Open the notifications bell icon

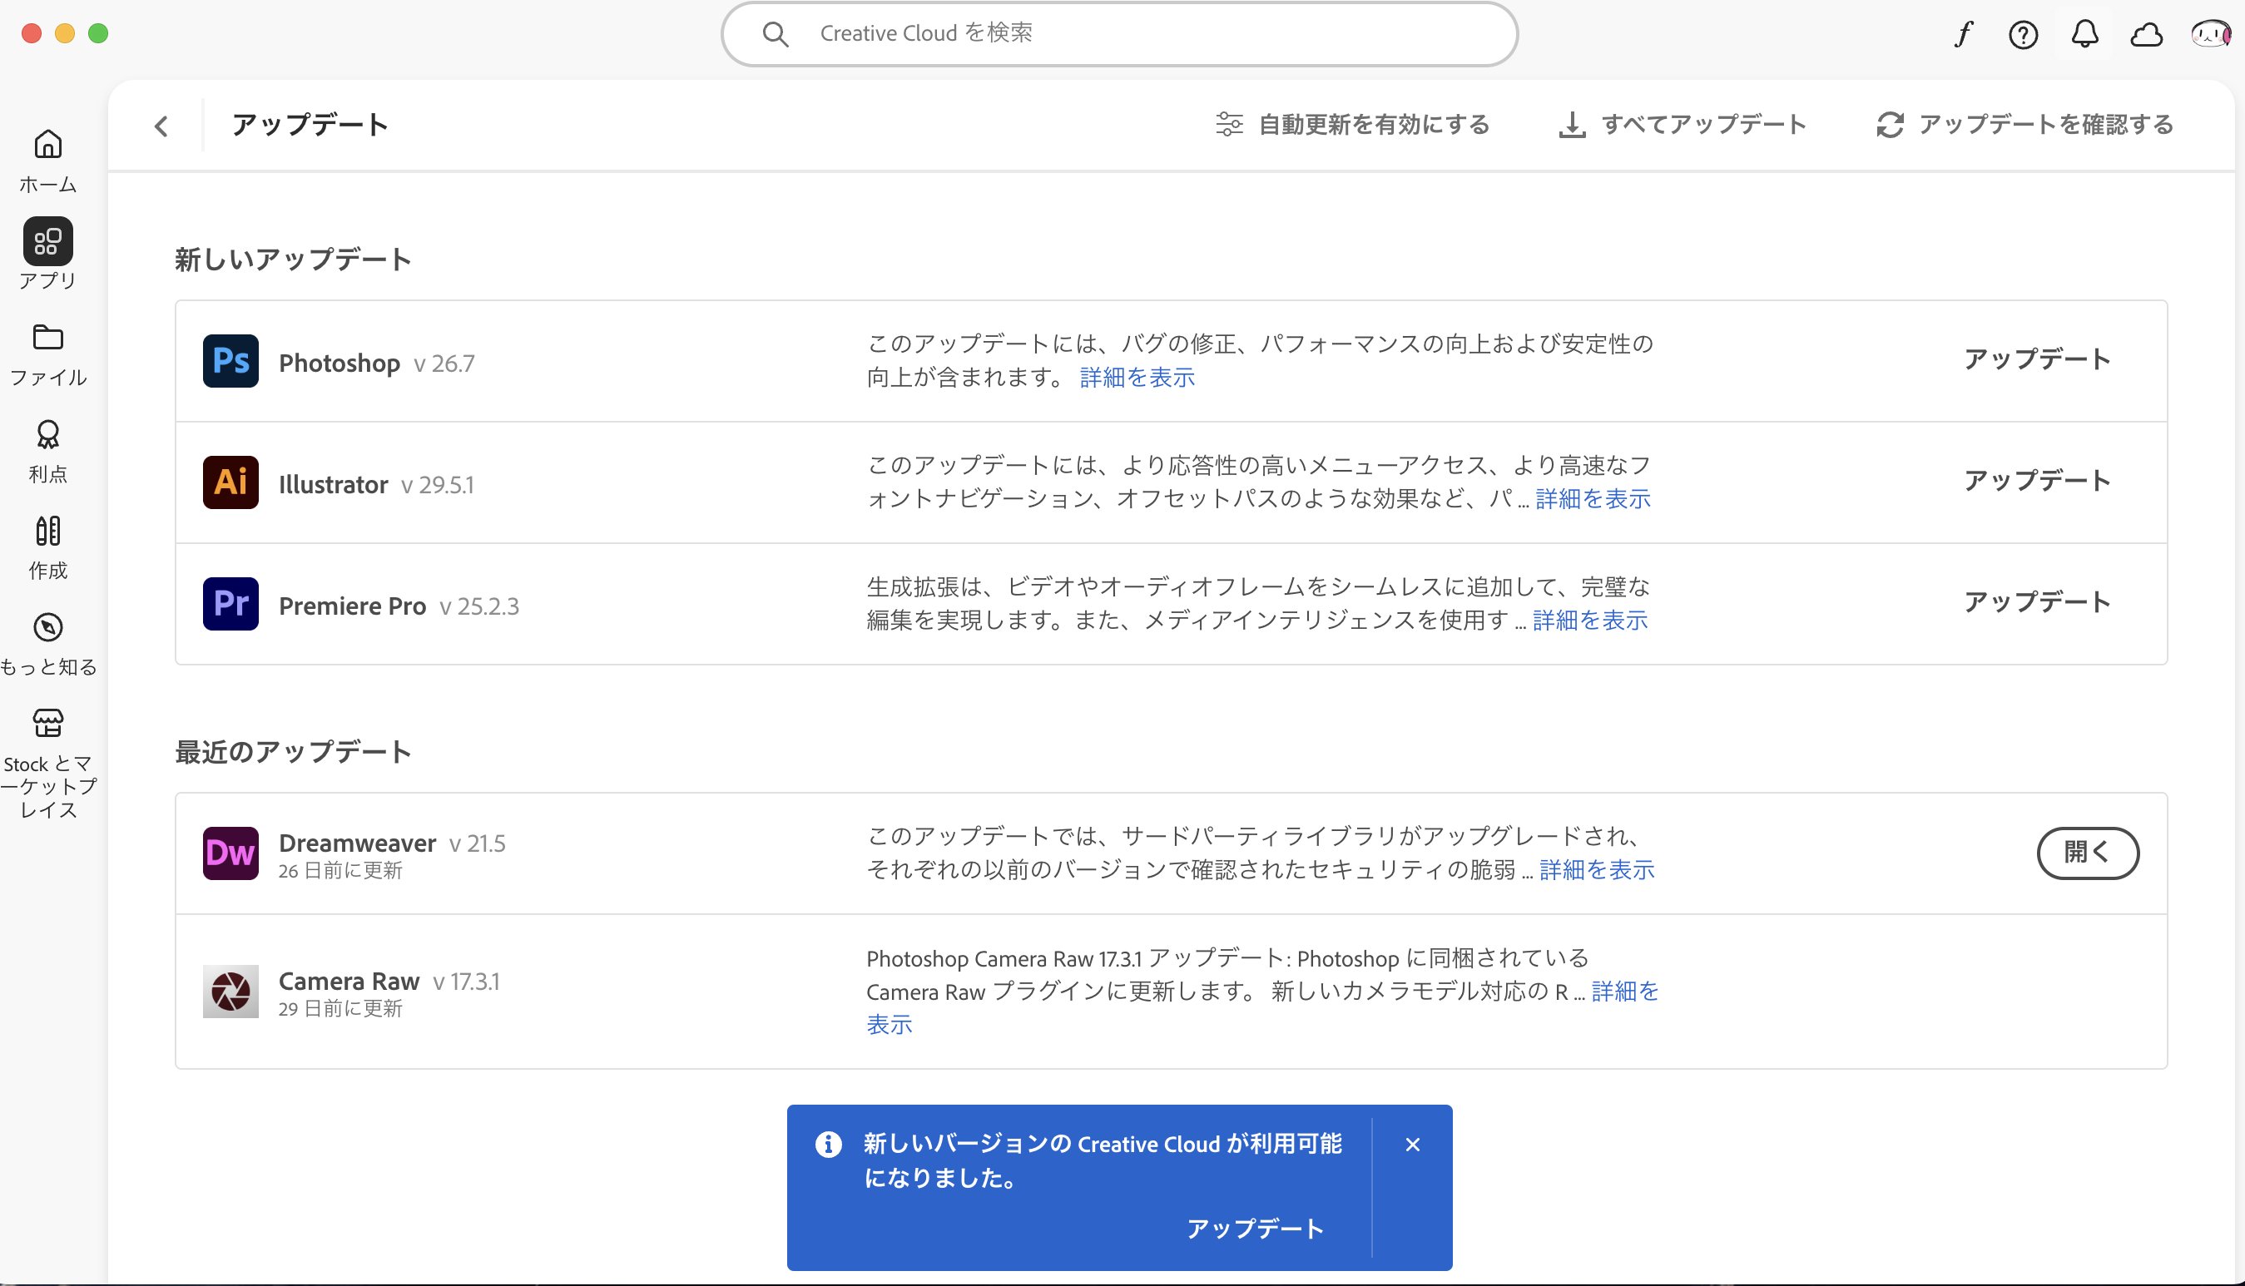pyautogui.click(x=2085, y=34)
